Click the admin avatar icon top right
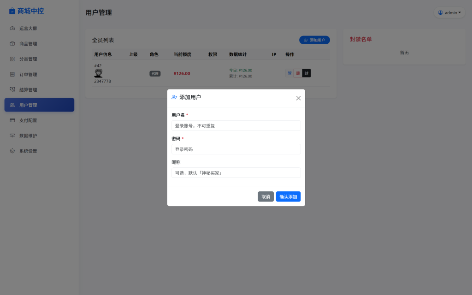This screenshot has width=472, height=295. (440, 12)
